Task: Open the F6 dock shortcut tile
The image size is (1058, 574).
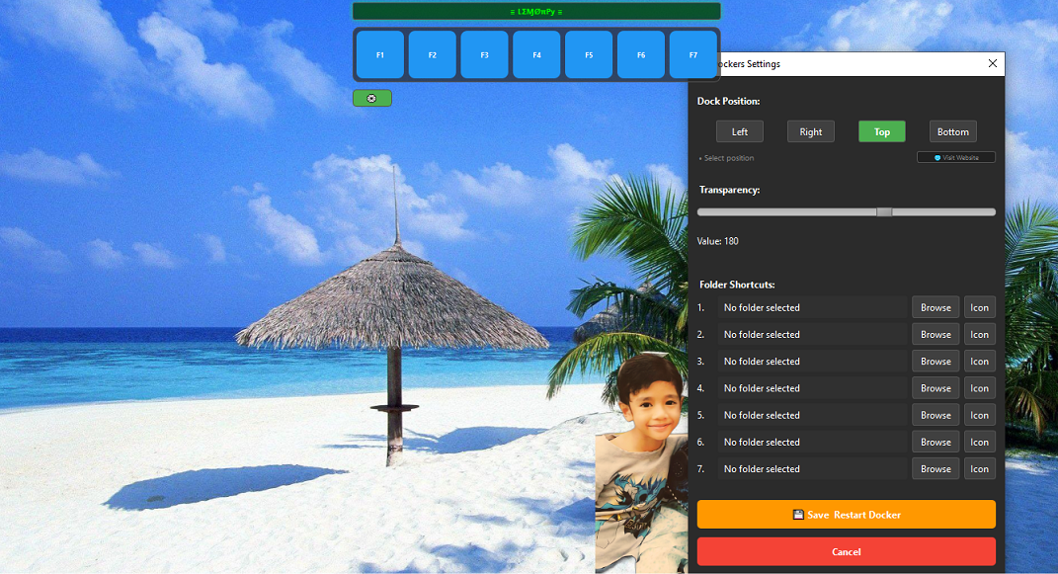Action: tap(641, 55)
